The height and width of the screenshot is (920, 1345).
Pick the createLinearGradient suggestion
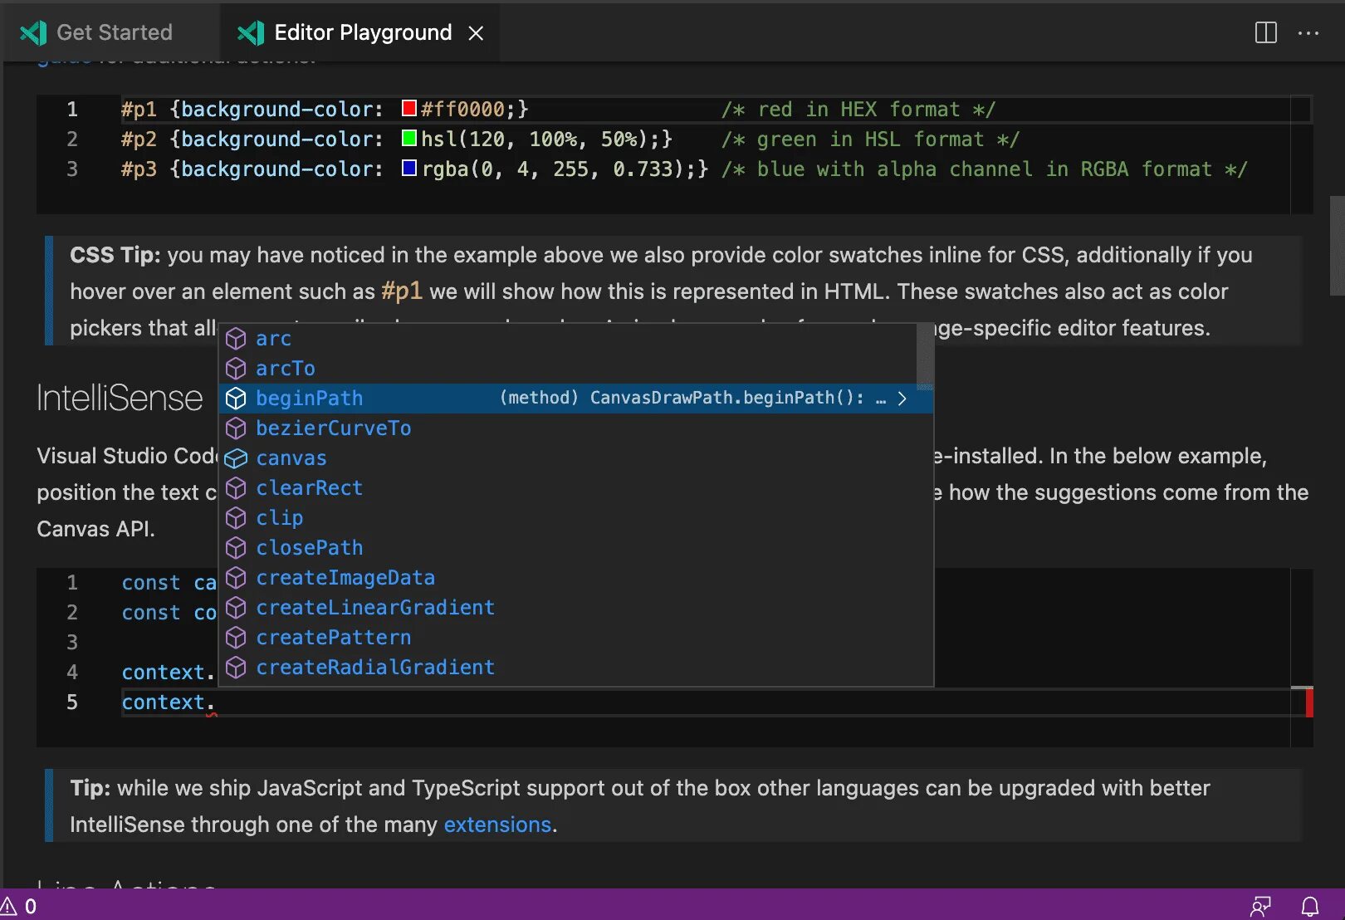(576, 608)
